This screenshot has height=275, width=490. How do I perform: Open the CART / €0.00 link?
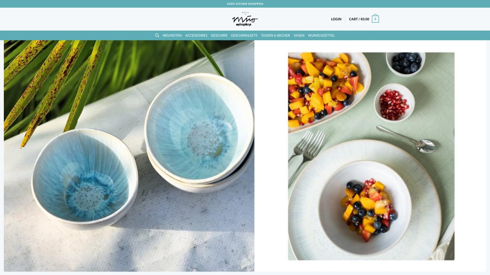(359, 19)
